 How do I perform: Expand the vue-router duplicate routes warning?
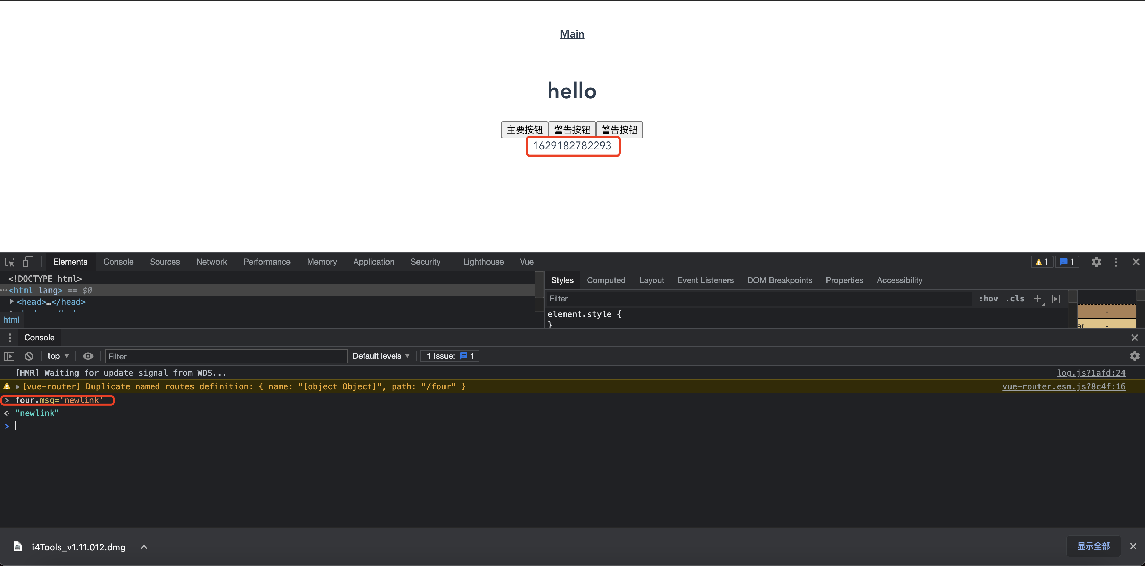(18, 387)
